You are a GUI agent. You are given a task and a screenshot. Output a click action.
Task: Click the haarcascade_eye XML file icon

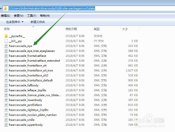[6, 46]
